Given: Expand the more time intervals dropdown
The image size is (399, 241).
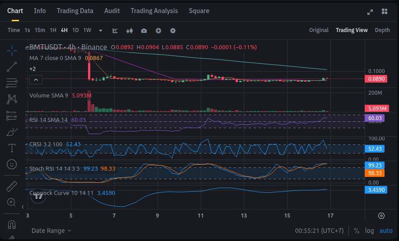Looking at the screenshot, I should click(x=101, y=30).
